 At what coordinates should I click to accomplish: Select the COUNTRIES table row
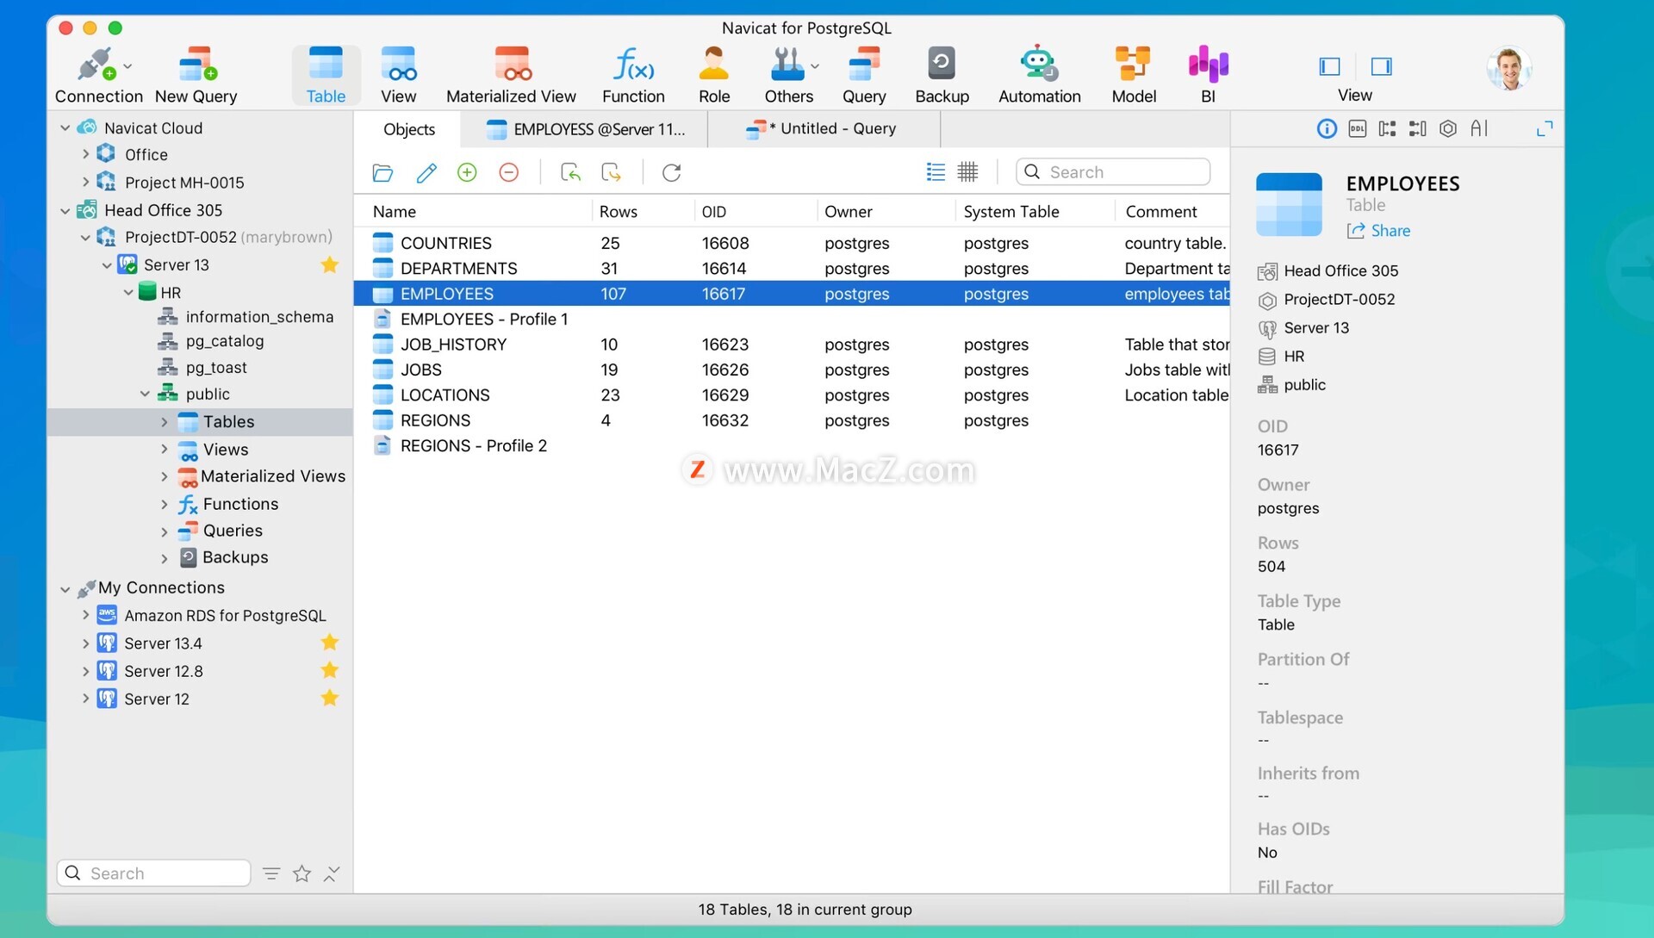[x=792, y=244]
